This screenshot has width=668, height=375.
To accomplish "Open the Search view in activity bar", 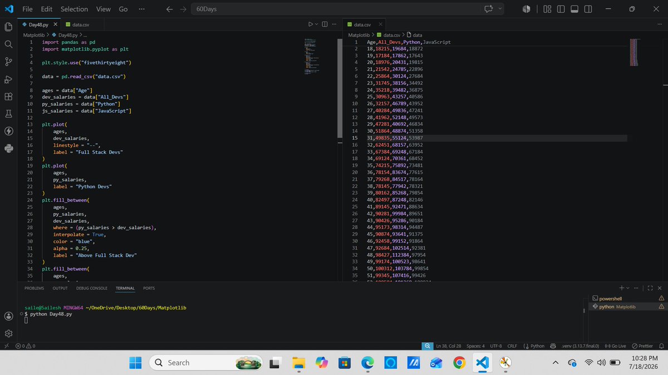I will pos(8,44).
